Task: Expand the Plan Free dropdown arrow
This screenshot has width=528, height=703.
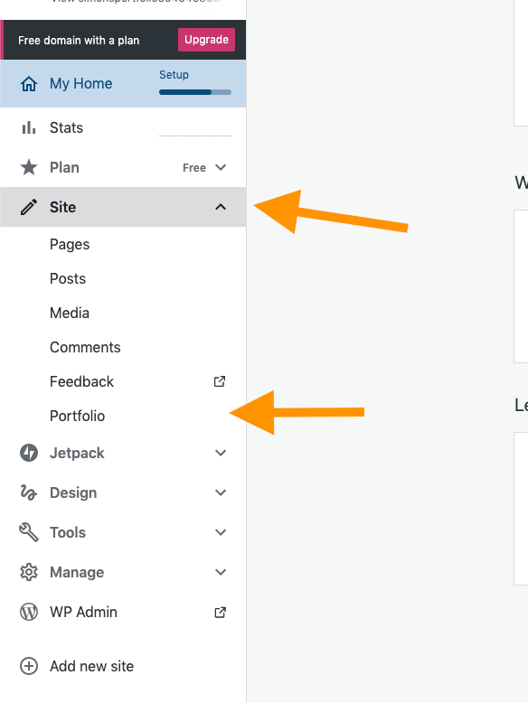Action: tap(221, 167)
